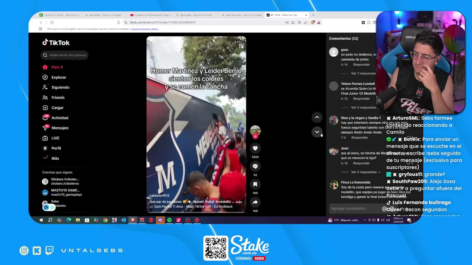Open gaac commenter avatar
The height and width of the screenshot is (265, 472).
[x=333, y=52]
